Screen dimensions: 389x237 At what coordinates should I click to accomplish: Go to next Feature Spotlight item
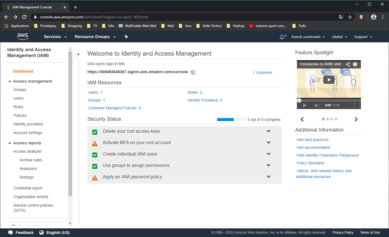[x=356, y=119]
